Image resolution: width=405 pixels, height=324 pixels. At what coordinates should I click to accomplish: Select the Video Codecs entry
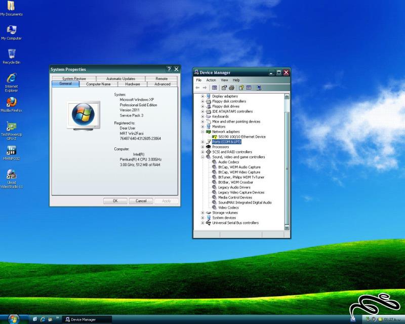[228, 208]
